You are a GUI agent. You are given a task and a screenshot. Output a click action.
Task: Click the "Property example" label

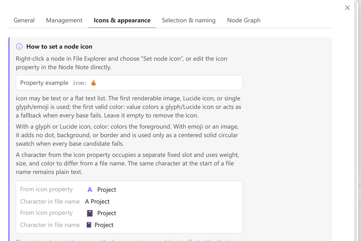tap(44, 83)
